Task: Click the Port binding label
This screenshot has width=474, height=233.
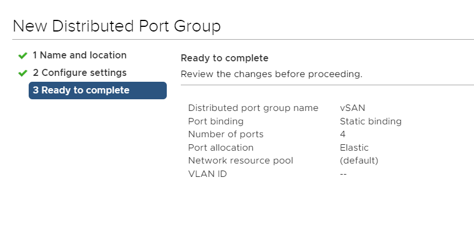Action: (215, 121)
